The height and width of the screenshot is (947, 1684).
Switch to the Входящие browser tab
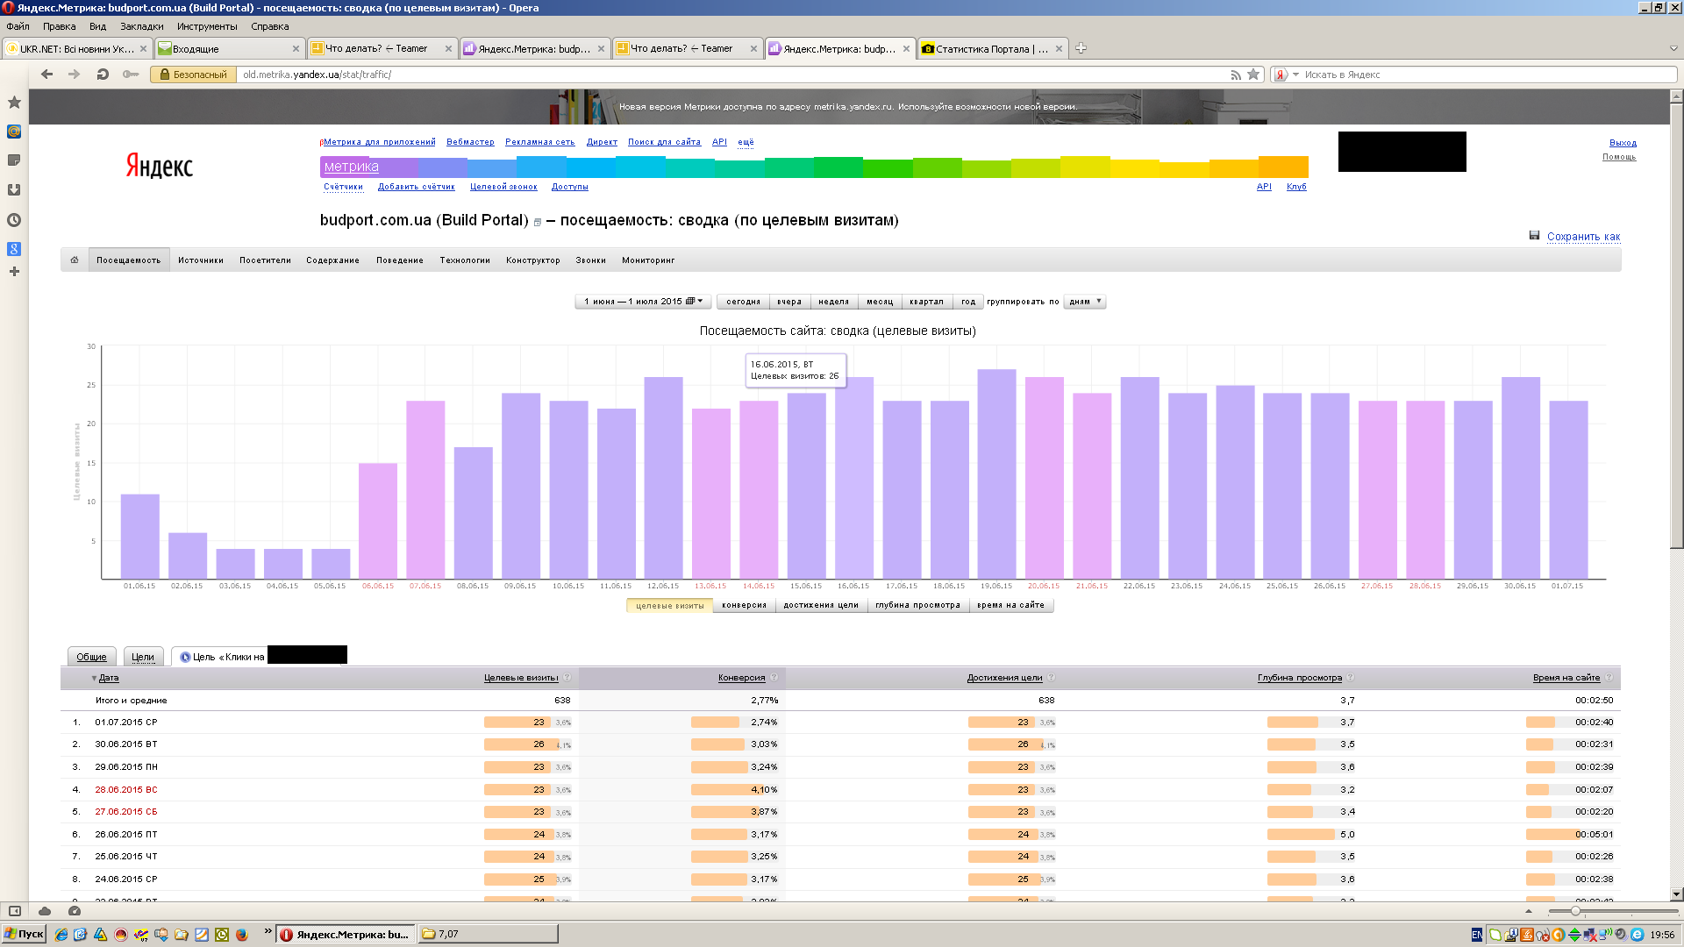tap(229, 49)
